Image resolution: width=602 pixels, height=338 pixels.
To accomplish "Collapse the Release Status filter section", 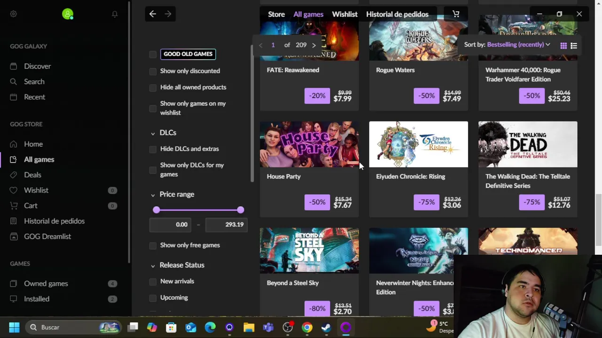I will tap(153, 266).
